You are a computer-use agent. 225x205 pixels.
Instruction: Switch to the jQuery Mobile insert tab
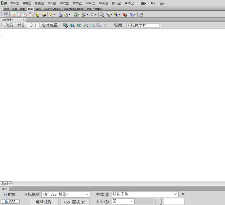(52, 9)
